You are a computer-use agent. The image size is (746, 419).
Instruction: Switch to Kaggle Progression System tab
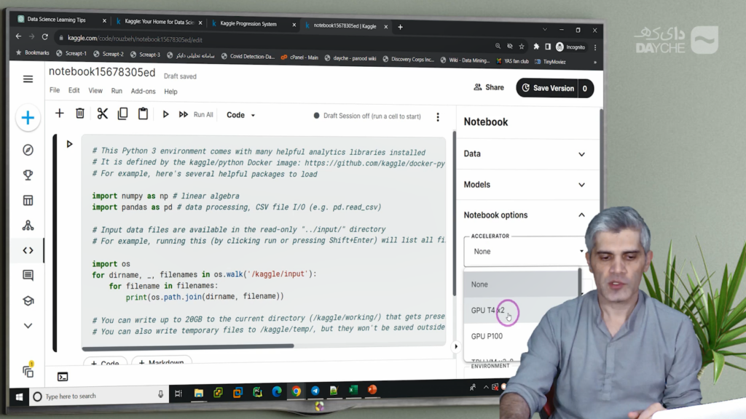tap(248, 24)
